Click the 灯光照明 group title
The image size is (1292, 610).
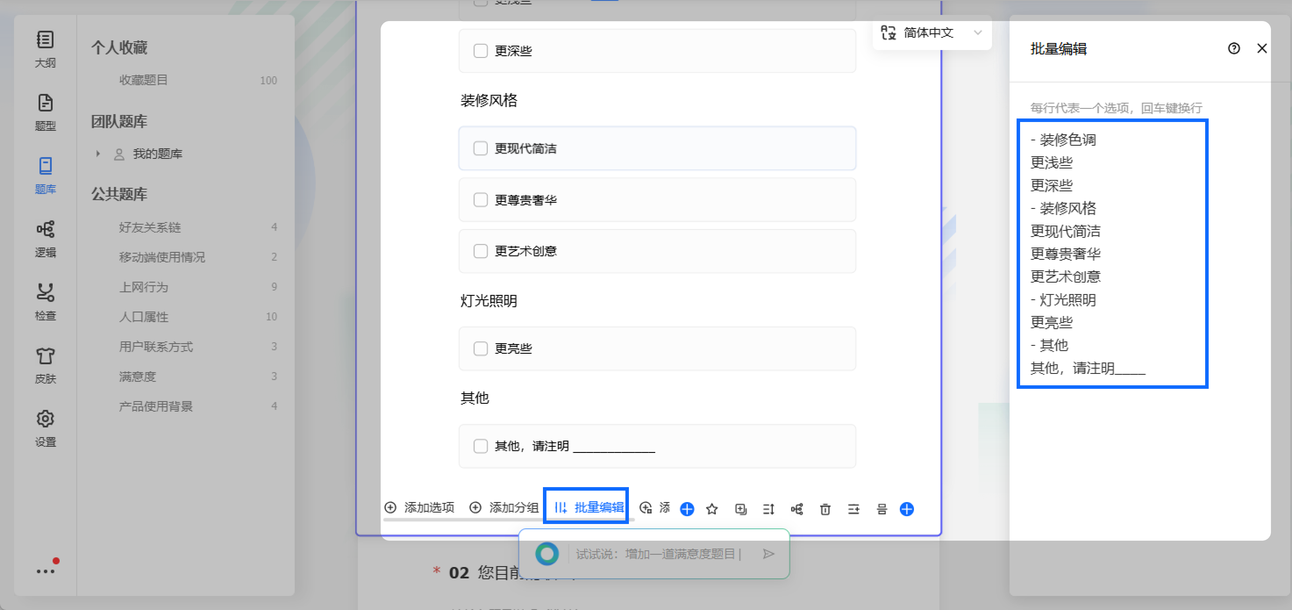(489, 301)
